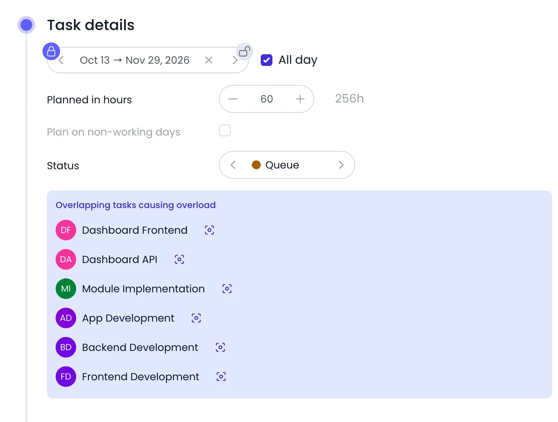Shift date range to previous period
Viewport: 558px width, 422px height.
point(61,60)
